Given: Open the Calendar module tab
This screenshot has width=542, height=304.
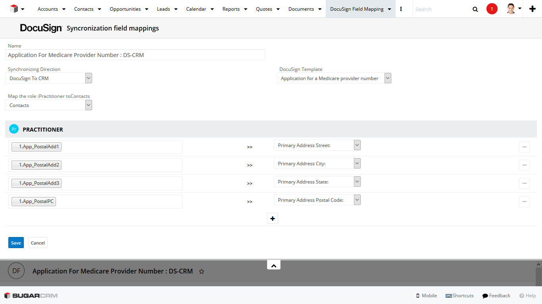Looking at the screenshot, I should tap(196, 9).
